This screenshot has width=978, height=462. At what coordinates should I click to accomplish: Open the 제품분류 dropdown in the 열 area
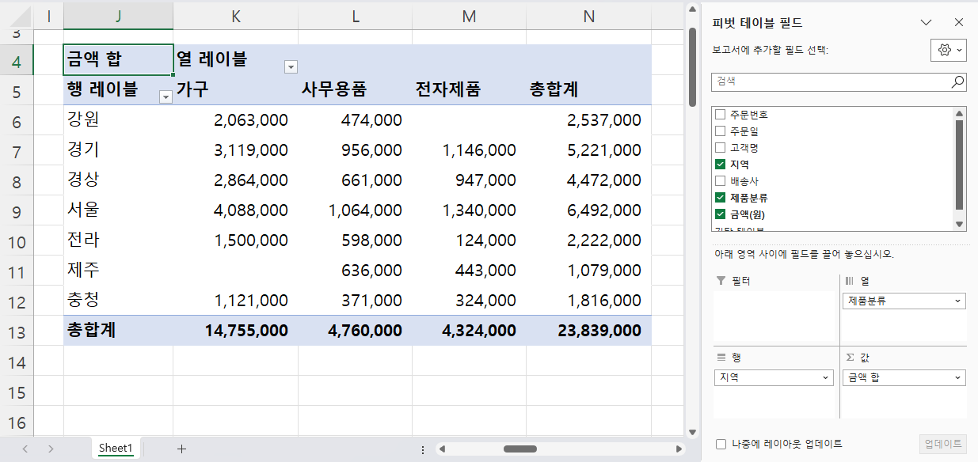pyautogui.click(x=957, y=301)
